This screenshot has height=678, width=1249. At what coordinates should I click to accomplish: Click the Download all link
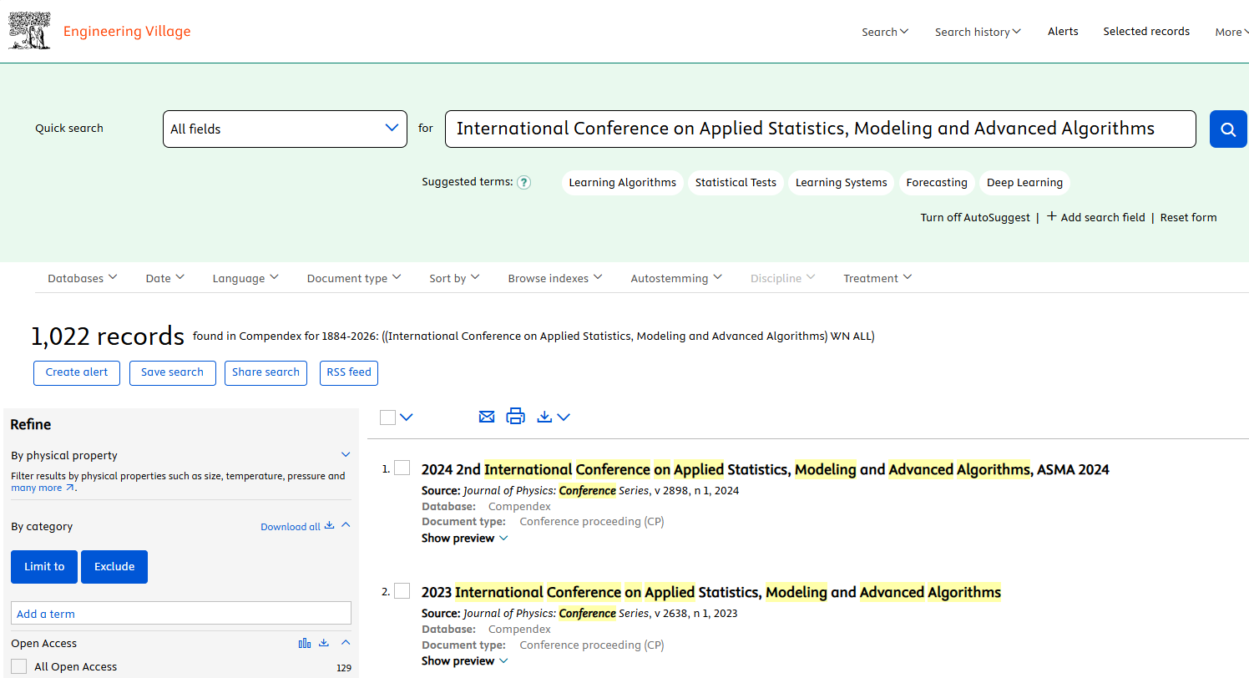point(291,527)
